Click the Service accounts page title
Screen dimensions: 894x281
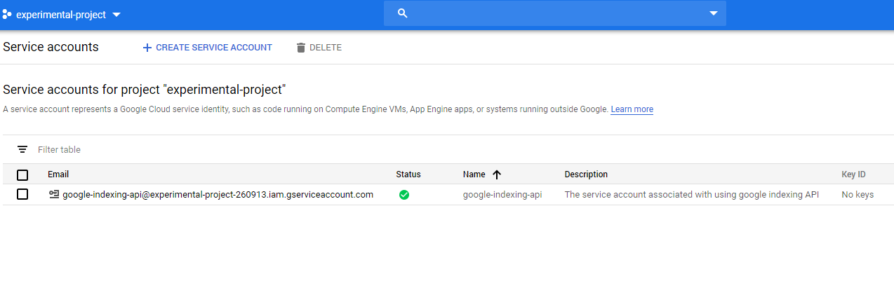(51, 47)
